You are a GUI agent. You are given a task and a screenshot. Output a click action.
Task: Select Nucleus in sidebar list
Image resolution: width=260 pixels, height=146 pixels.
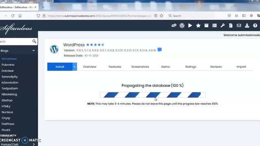click(x=7, y=112)
